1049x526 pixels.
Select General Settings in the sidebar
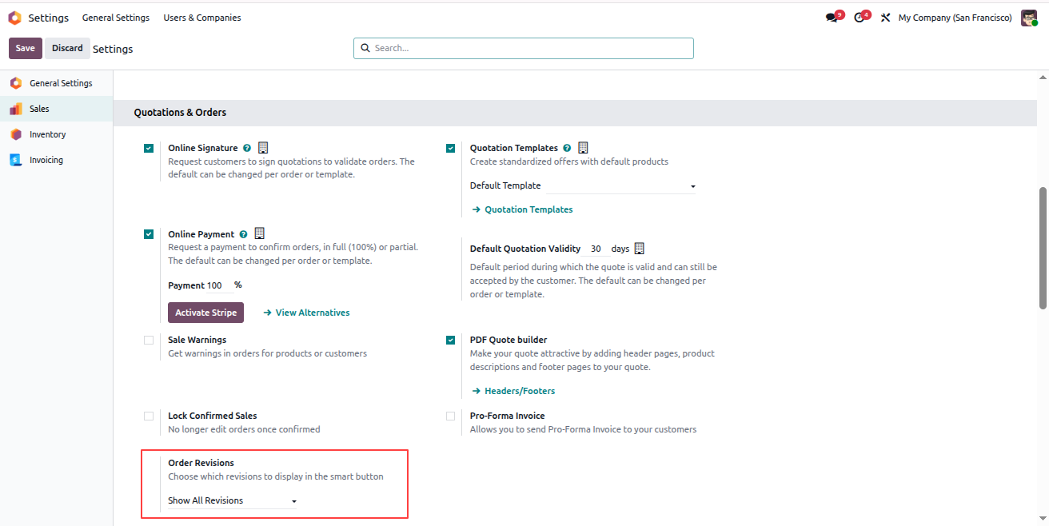pos(56,83)
